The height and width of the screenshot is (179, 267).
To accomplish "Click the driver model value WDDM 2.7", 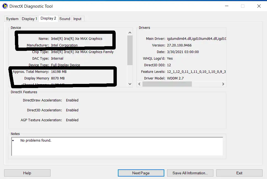I will click(x=175, y=78).
